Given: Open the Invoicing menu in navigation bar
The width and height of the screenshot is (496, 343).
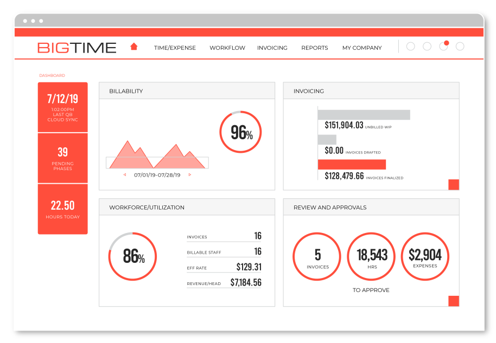Looking at the screenshot, I should coord(272,48).
